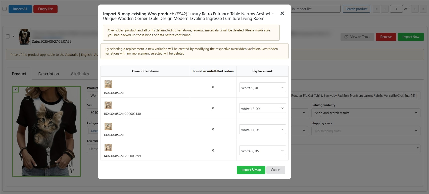Click 'Found in unfulfilled orders' column header
This screenshot has width=429, height=194.
click(213, 71)
